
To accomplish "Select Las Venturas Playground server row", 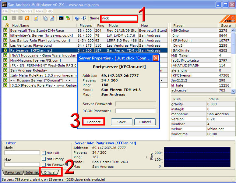I will click(85, 45).
